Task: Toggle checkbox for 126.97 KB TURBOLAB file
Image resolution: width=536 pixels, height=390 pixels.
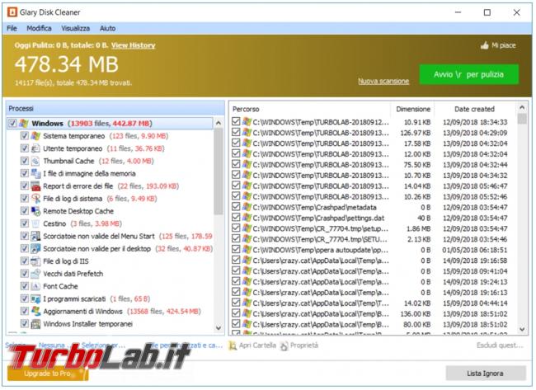Action: coord(236,132)
